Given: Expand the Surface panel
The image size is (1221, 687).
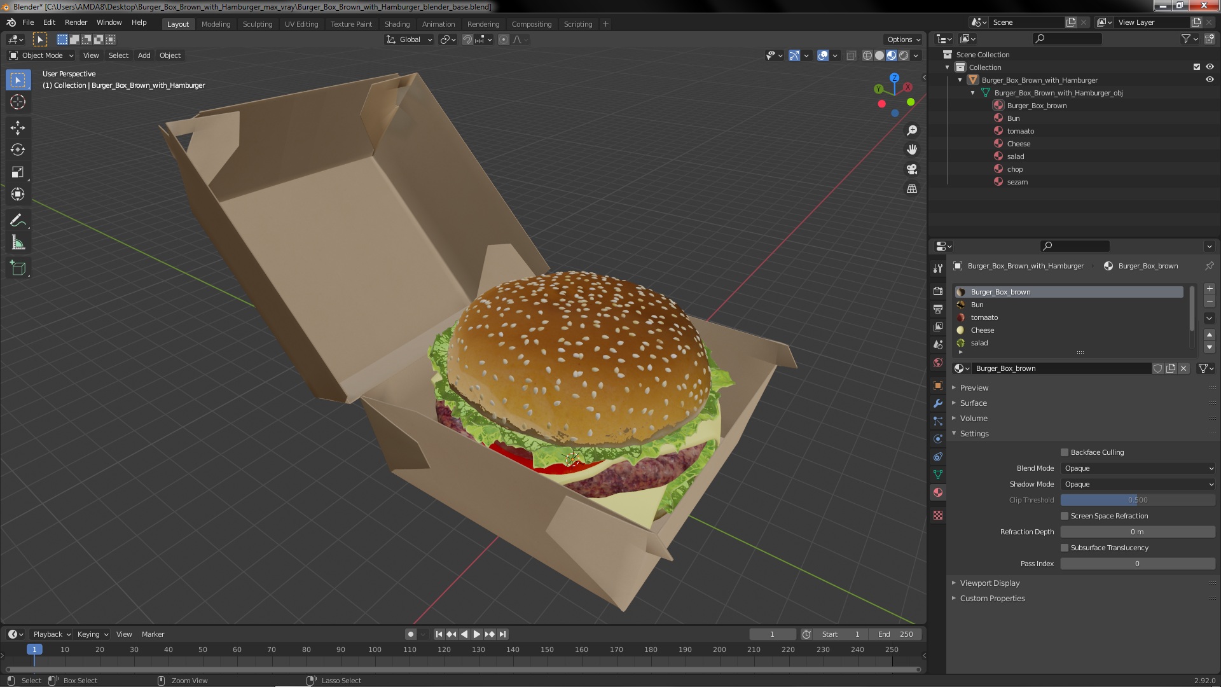Looking at the screenshot, I should [x=973, y=403].
